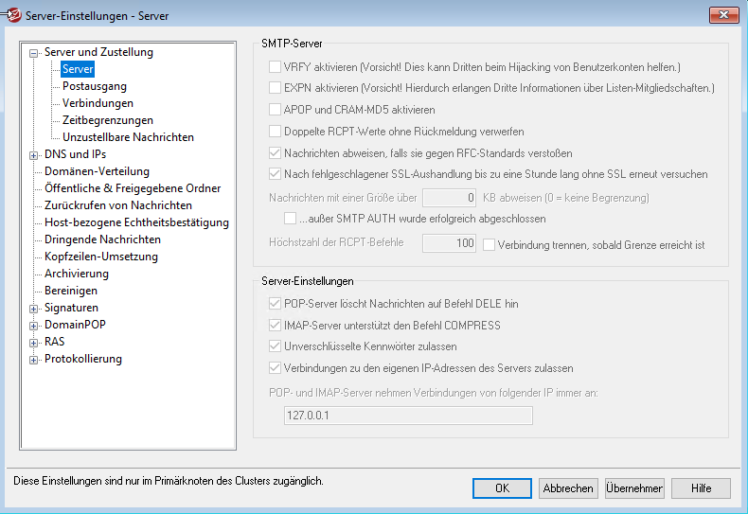Click the Abbrechen button
Viewport: 748px width, 514px height.
(x=568, y=488)
